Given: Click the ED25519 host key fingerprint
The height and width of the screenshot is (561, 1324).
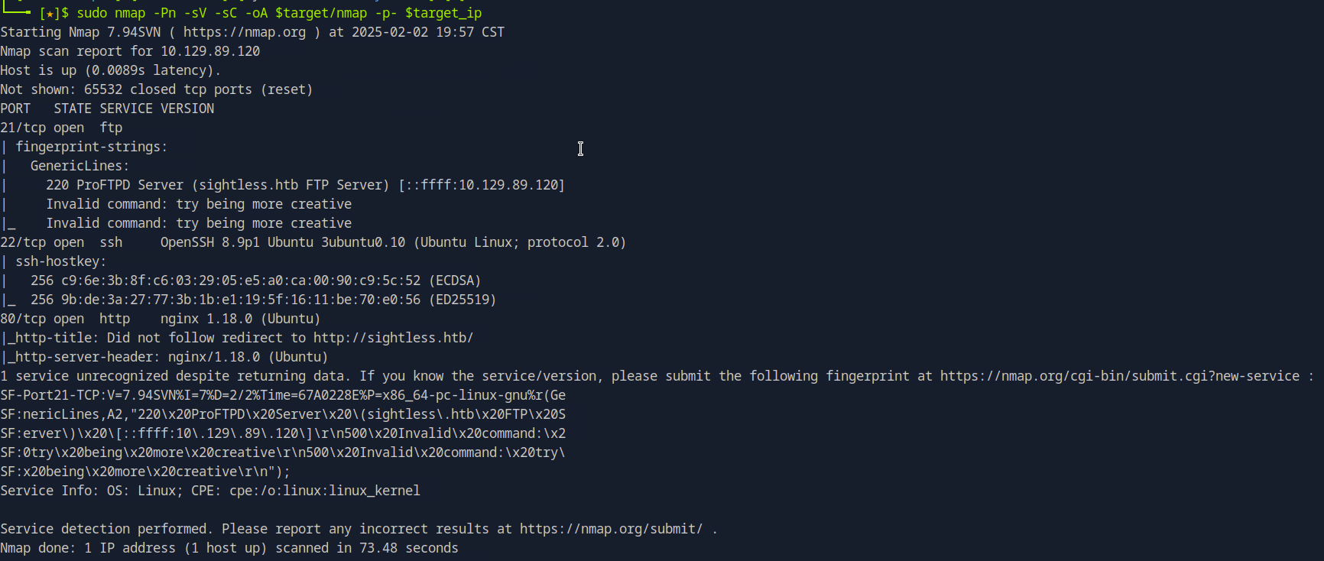Looking at the screenshot, I should pos(241,300).
